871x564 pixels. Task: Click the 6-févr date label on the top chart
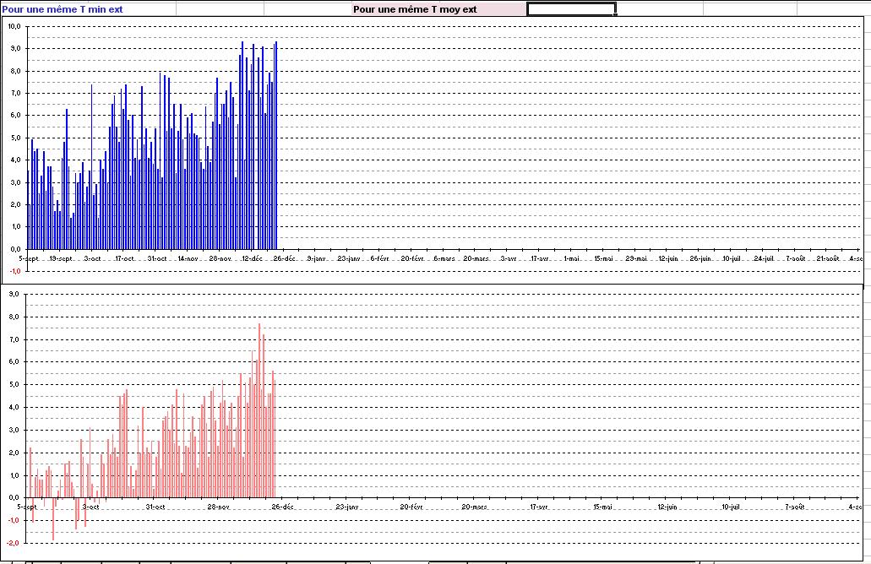[x=380, y=258]
